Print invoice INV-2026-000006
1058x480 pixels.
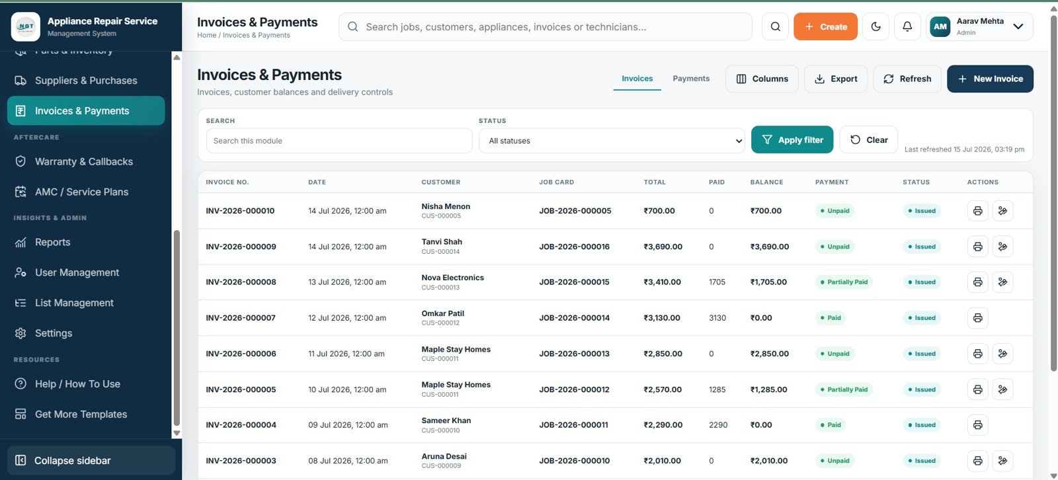click(977, 354)
